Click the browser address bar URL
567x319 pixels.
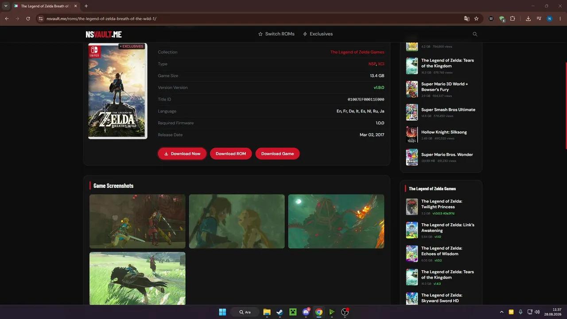pyautogui.click(x=101, y=19)
